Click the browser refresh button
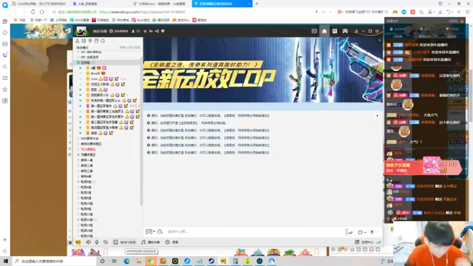The image size is (473, 266). pyautogui.click(x=33, y=12)
